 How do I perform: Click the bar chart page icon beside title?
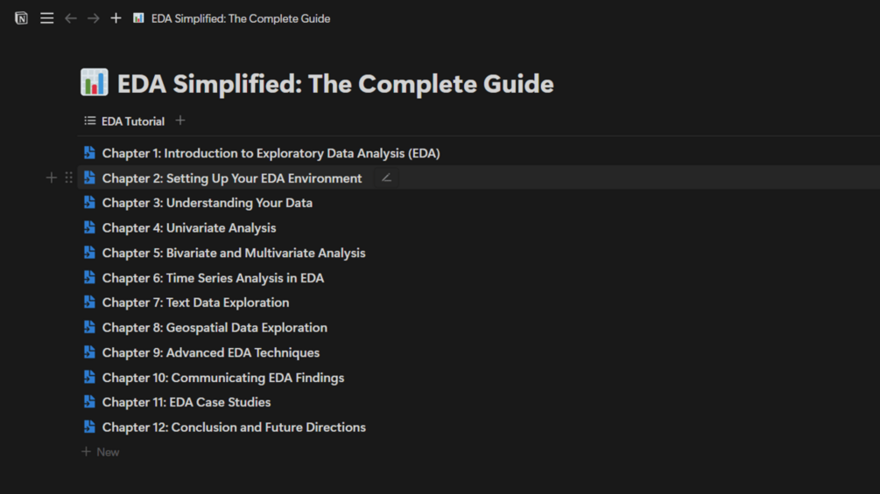pyautogui.click(x=95, y=83)
